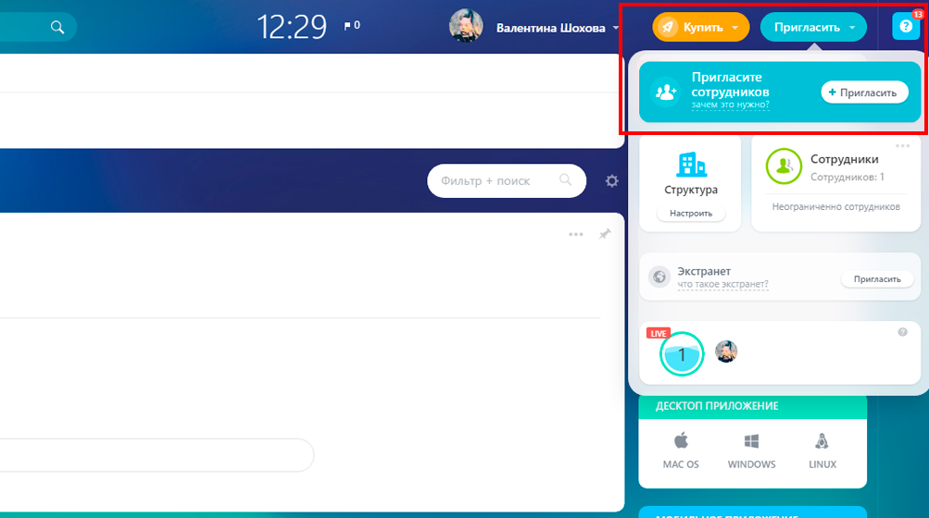Click the Структура label

tap(691, 190)
